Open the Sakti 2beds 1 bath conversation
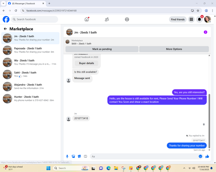The height and width of the screenshot is (172, 216). pos(30,74)
